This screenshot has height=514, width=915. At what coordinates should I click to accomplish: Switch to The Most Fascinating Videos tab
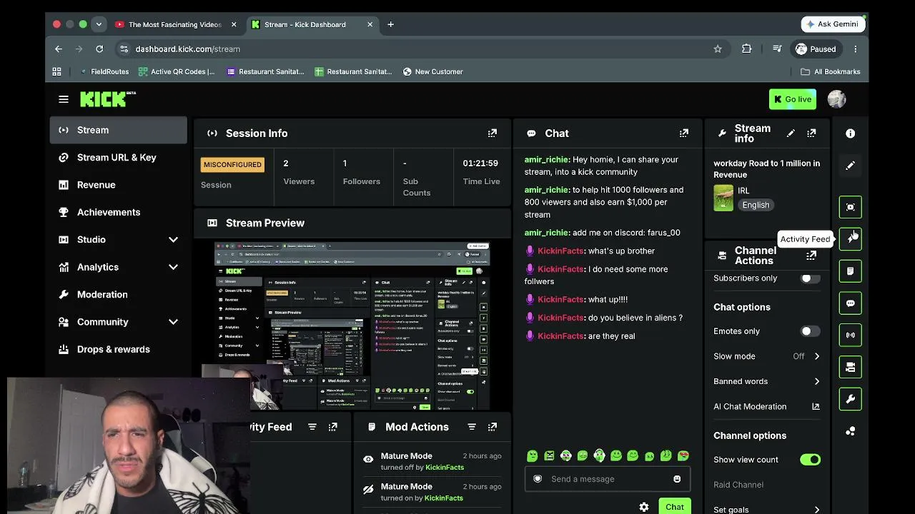175,24
